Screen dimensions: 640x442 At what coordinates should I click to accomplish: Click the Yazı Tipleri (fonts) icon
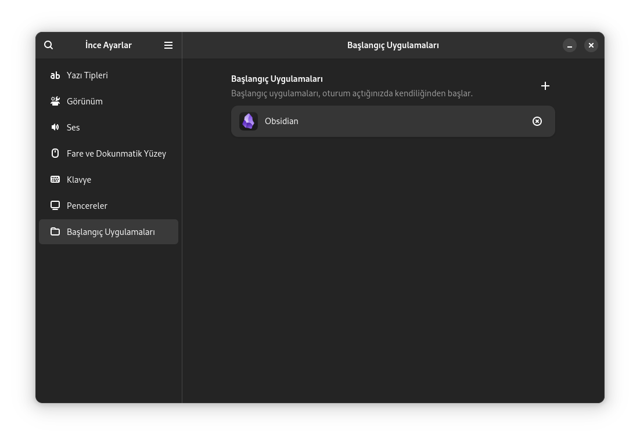click(x=55, y=75)
